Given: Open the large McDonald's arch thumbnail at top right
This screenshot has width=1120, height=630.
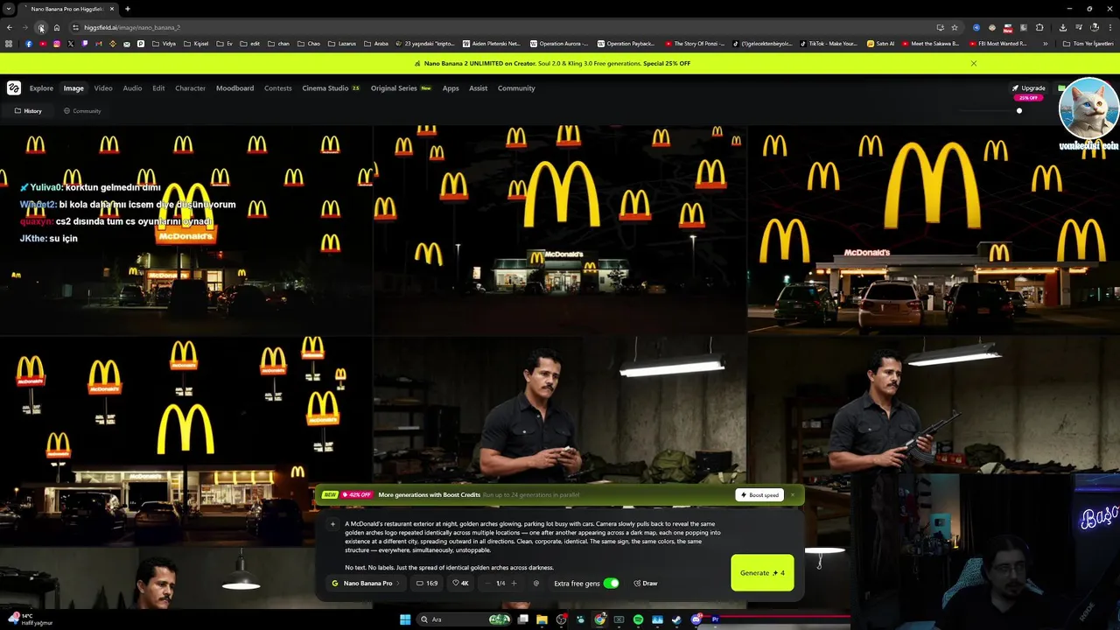Looking at the screenshot, I should point(934,230).
